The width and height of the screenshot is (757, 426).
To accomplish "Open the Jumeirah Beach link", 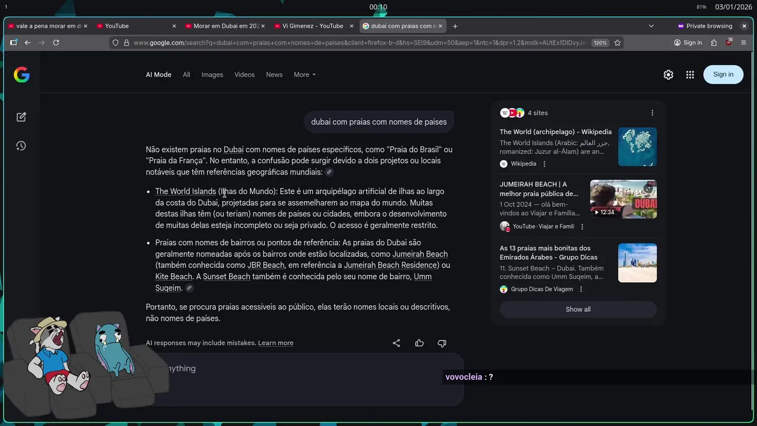I will click(420, 254).
